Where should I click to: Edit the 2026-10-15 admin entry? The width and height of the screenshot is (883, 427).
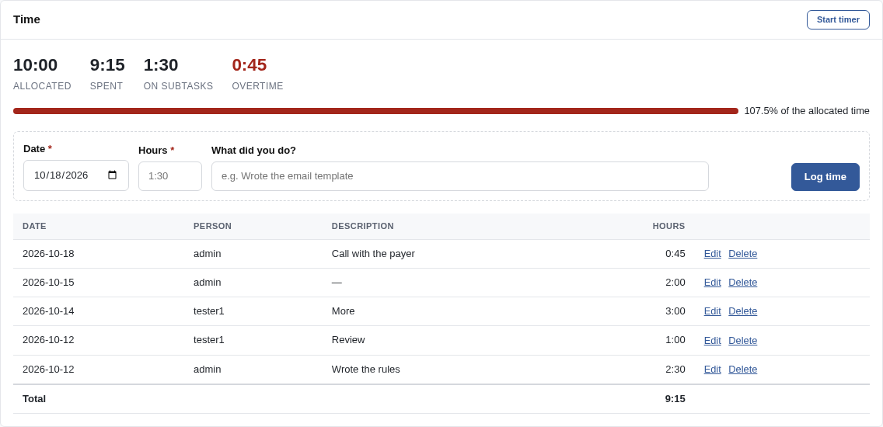click(712, 283)
